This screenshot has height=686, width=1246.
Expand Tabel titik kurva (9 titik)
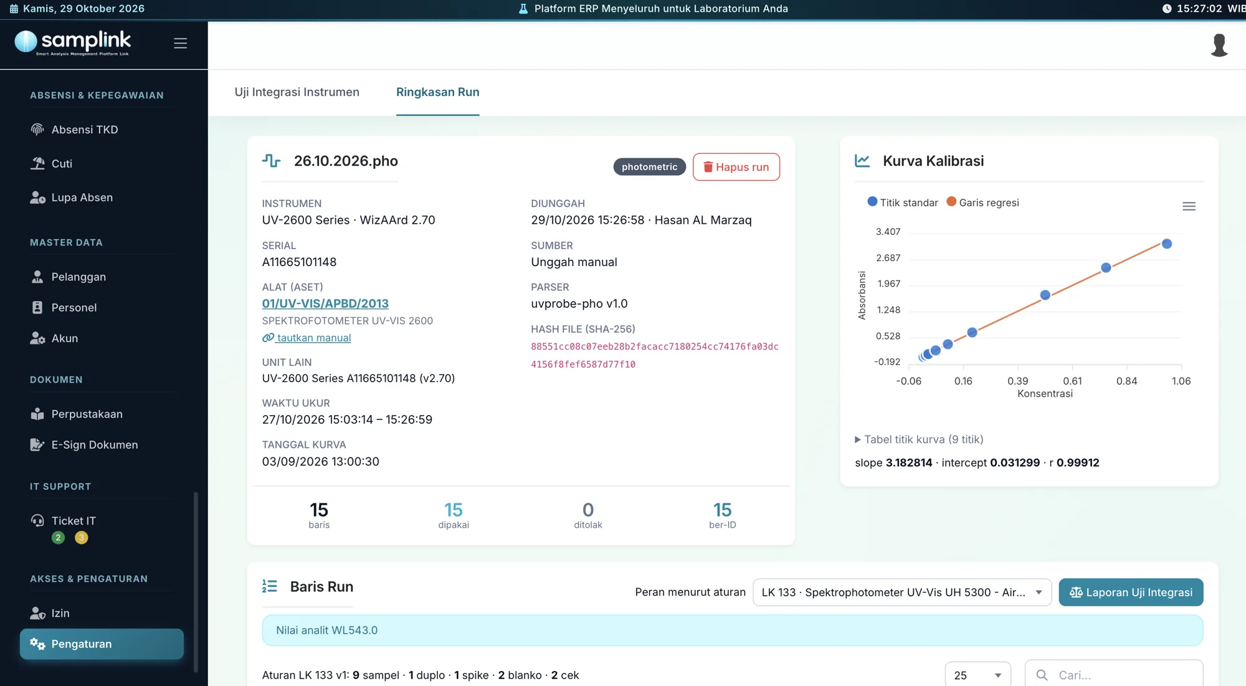[x=919, y=439]
